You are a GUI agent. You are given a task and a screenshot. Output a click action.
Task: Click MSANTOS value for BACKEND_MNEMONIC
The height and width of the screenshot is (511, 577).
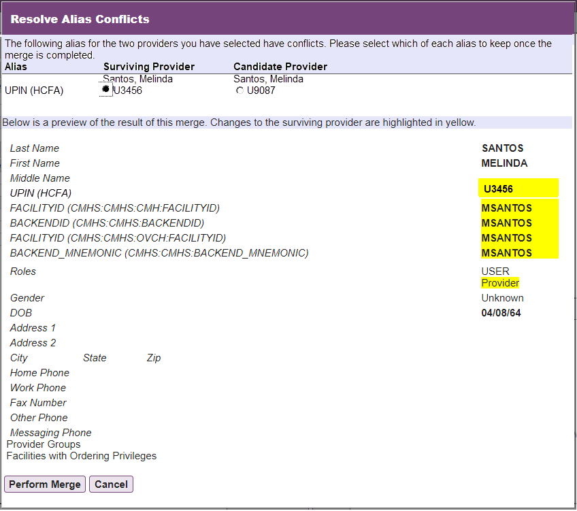[x=507, y=253]
